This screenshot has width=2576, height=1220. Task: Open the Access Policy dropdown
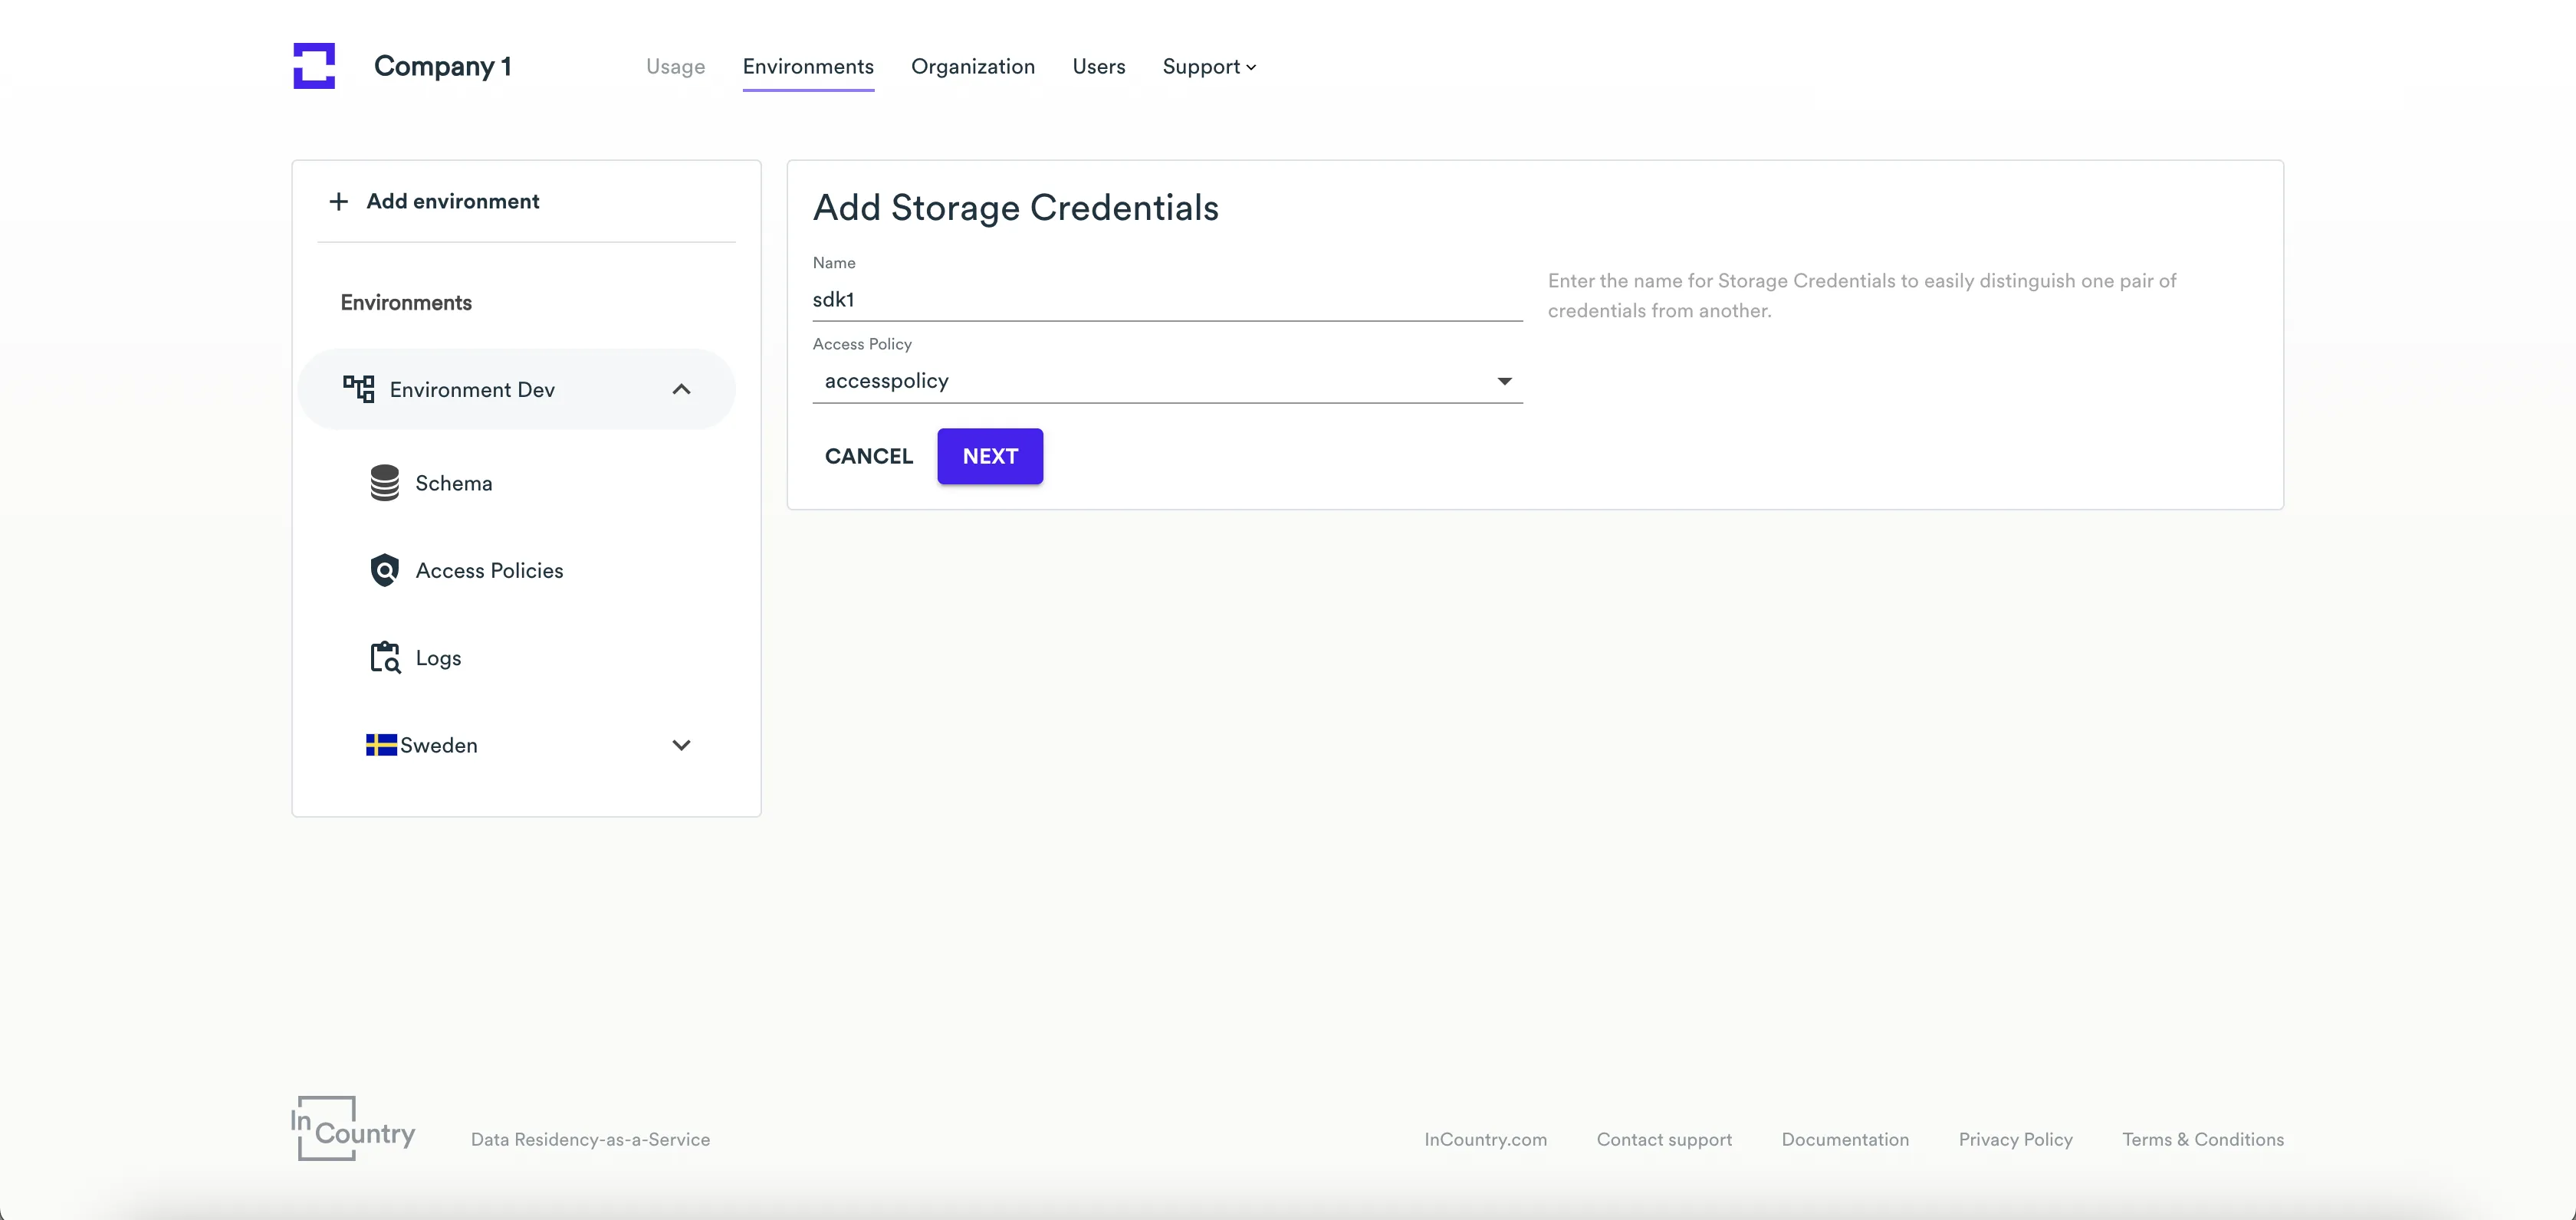tap(1504, 381)
